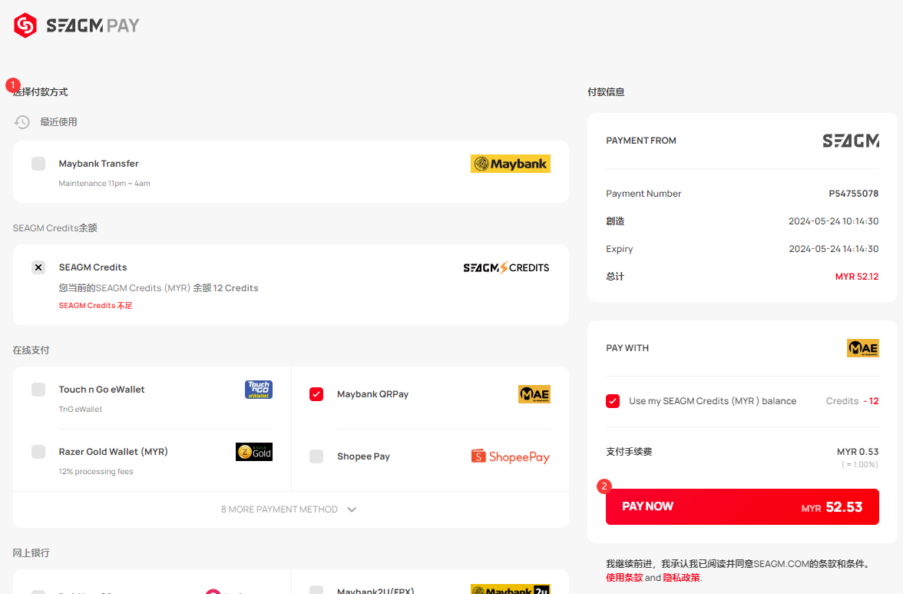The height and width of the screenshot is (594, 903).
Task: Click the SEAGM PAY wordmark
Action: coord(93,25)
